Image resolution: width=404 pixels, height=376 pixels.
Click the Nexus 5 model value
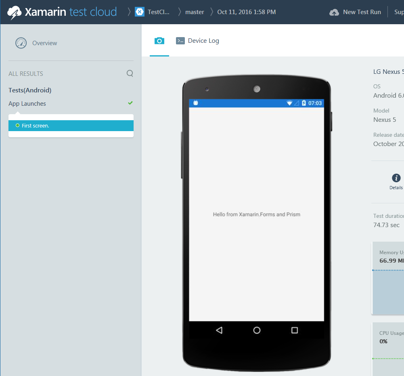point(385,120)
